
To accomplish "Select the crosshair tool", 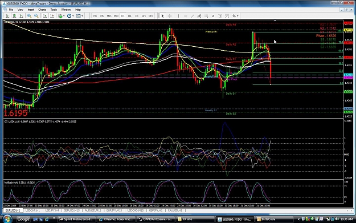I will (170, 16).
